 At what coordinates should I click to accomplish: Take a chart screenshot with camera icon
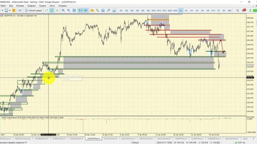pyautogui.click(x=114, y=10)
